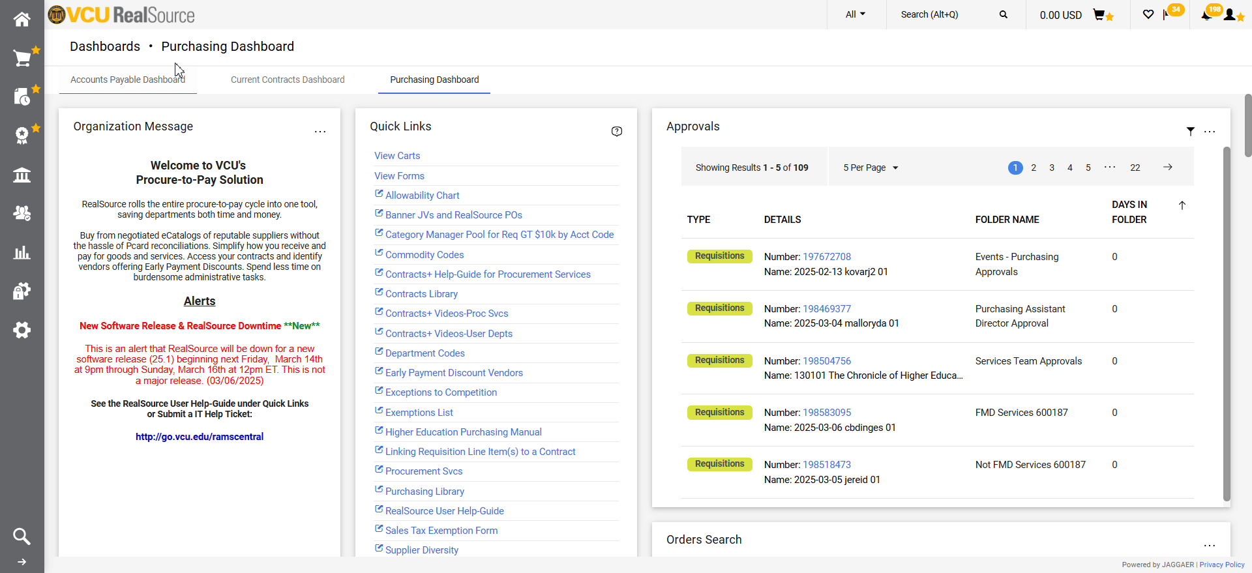Screen dimensions: 1252x573
Task: Click the home icon in left sidebar
Action: click(x=22, y=20)
